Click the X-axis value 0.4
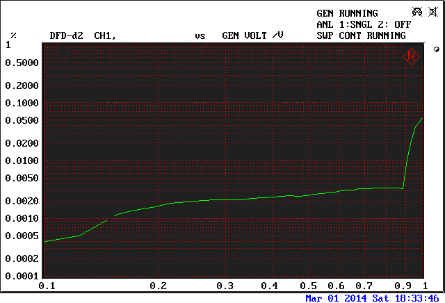Viewport: 445px width, 303px height. tap(269, 286)
